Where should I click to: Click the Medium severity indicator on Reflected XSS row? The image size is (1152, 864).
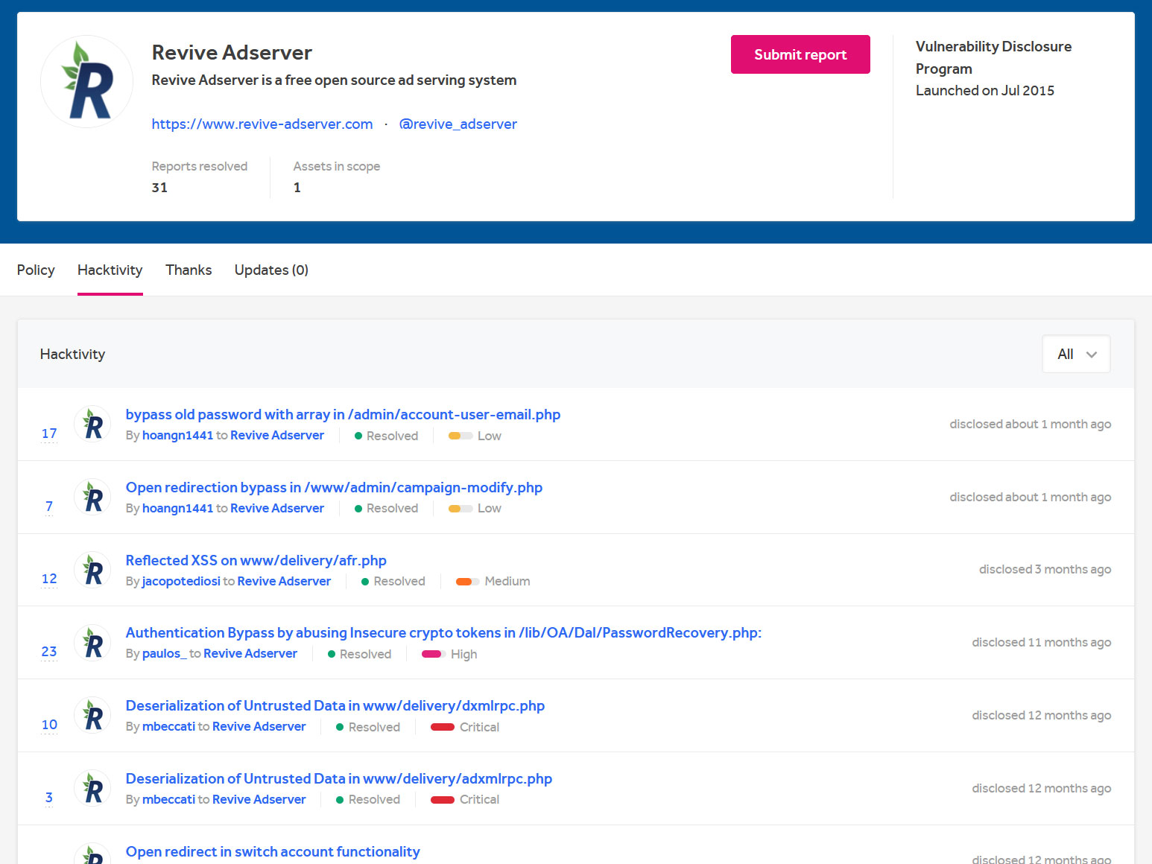(x=493, y=581)
